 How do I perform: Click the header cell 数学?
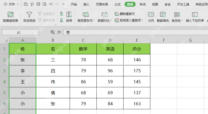tap(83, 49)
